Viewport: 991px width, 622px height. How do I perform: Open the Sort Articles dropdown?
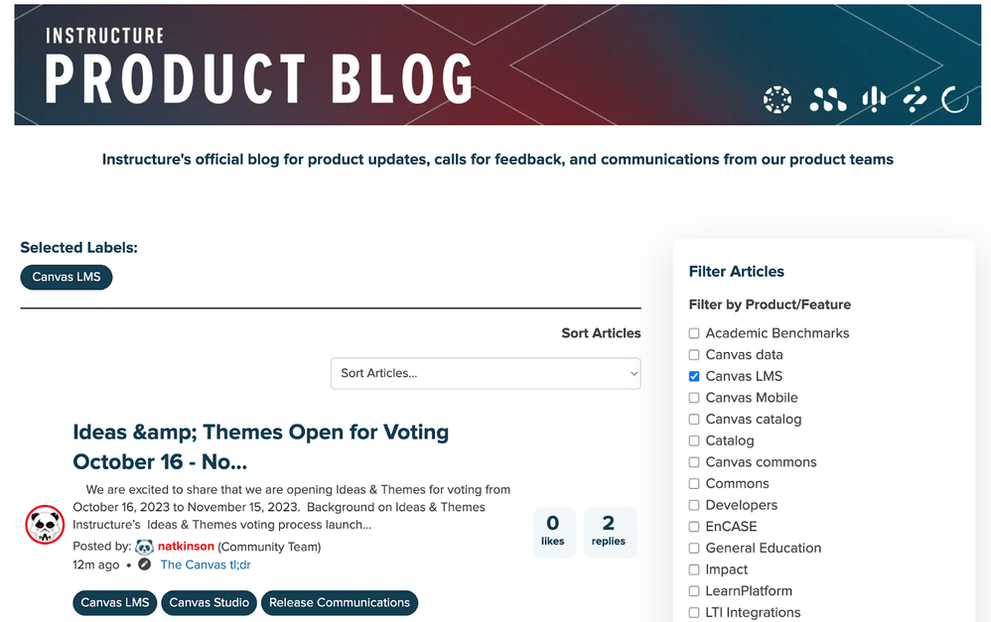tap(486, 373)
